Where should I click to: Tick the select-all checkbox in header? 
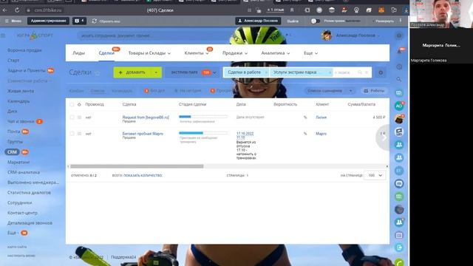(x=72, y=105)
